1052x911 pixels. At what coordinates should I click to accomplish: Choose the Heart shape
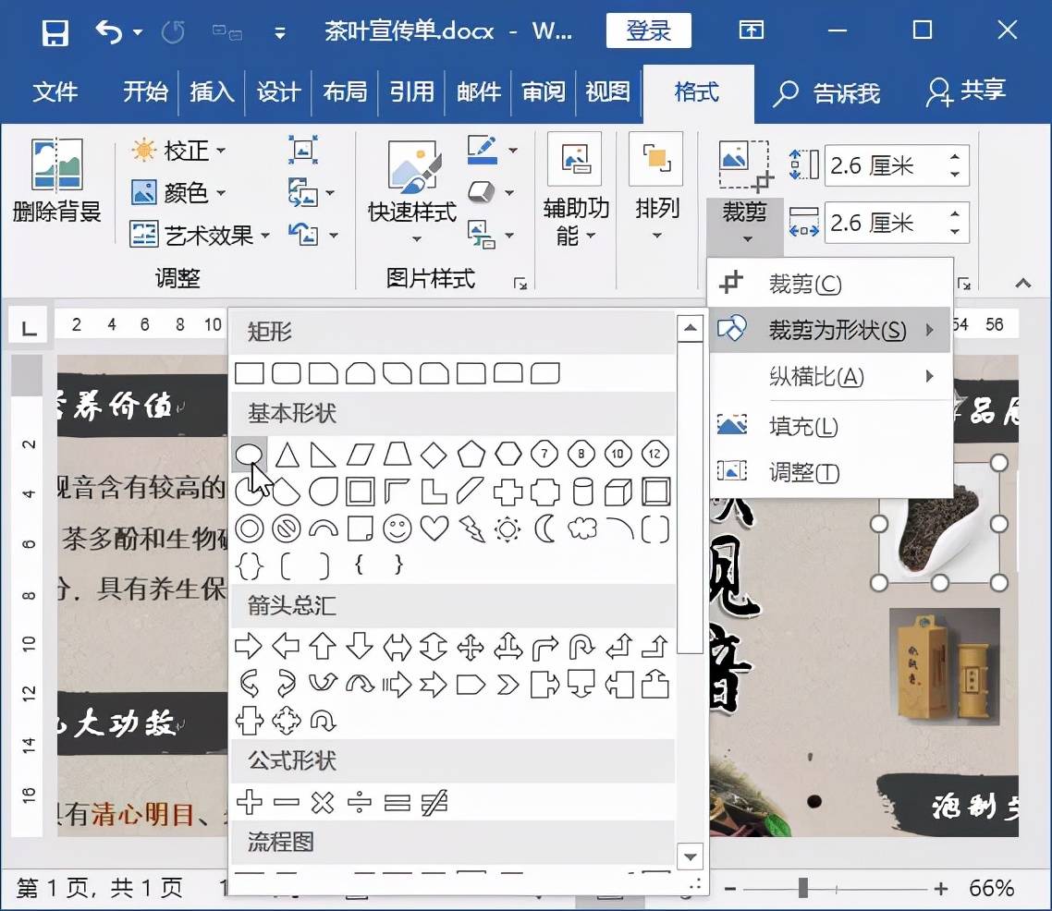(434, 528)
